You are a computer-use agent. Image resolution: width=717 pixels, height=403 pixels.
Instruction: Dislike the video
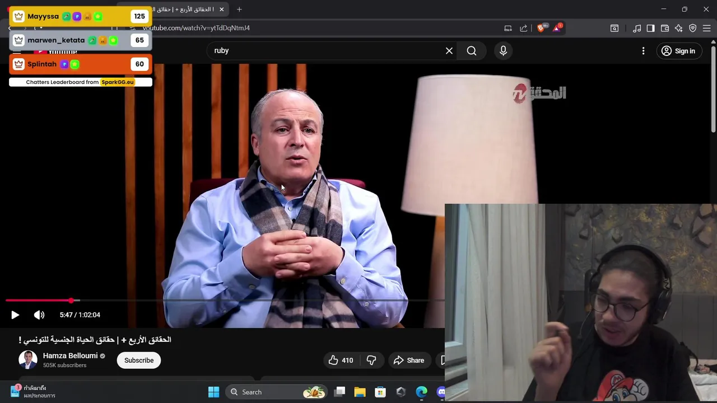(x=371, y=360)
